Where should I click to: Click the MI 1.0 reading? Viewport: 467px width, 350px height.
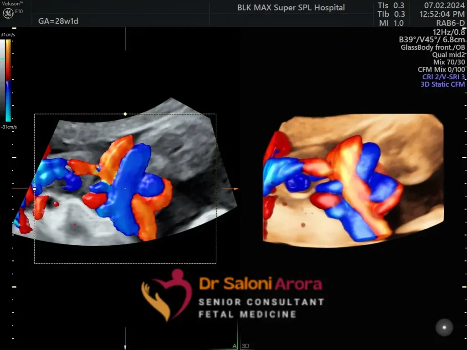tap(391, 23)
